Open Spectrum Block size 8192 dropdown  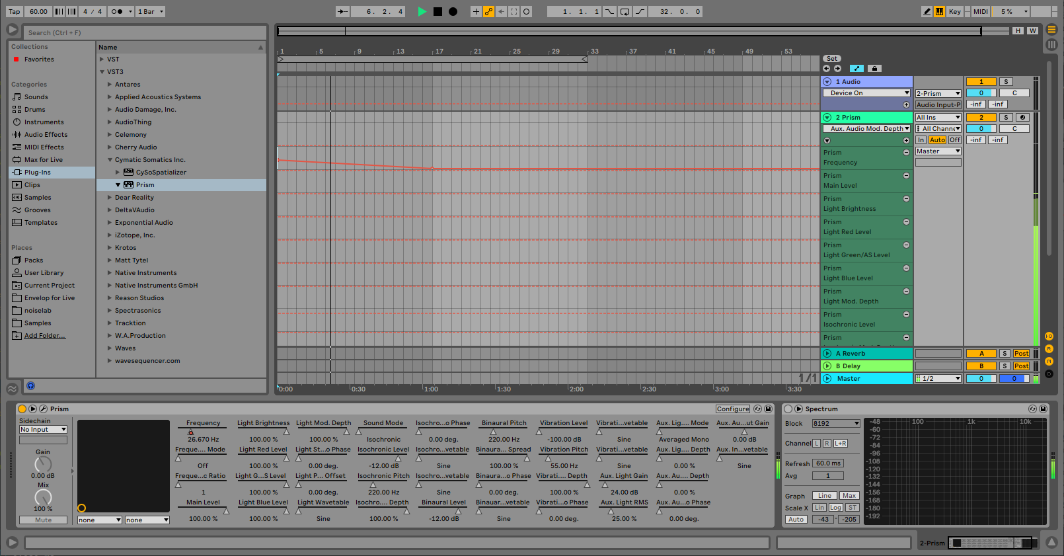836,424
